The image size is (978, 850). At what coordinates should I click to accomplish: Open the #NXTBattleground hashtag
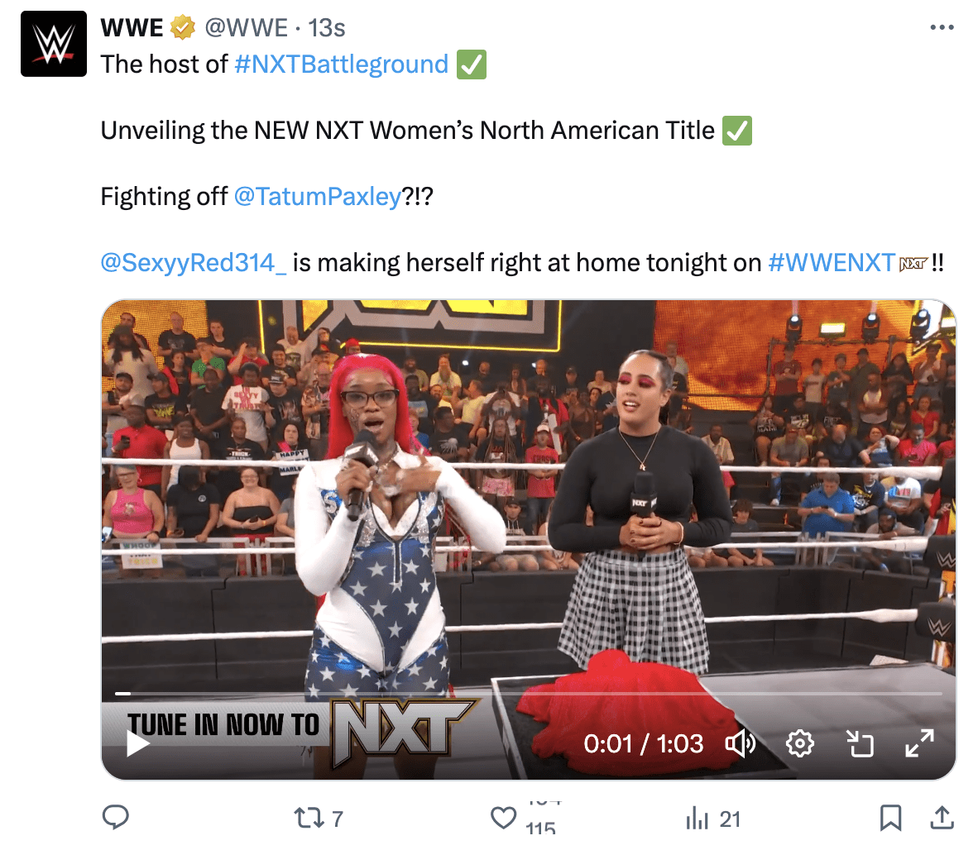[341, 64]
